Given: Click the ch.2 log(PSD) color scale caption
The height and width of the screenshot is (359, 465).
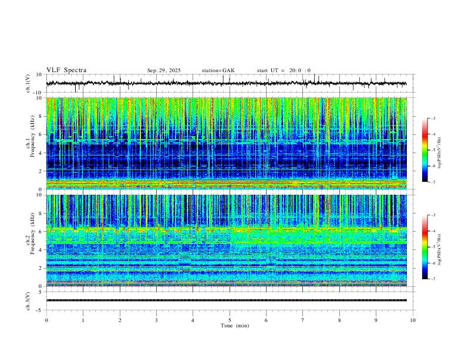Looking at the screenshot, I should click(x=439, y=250).
